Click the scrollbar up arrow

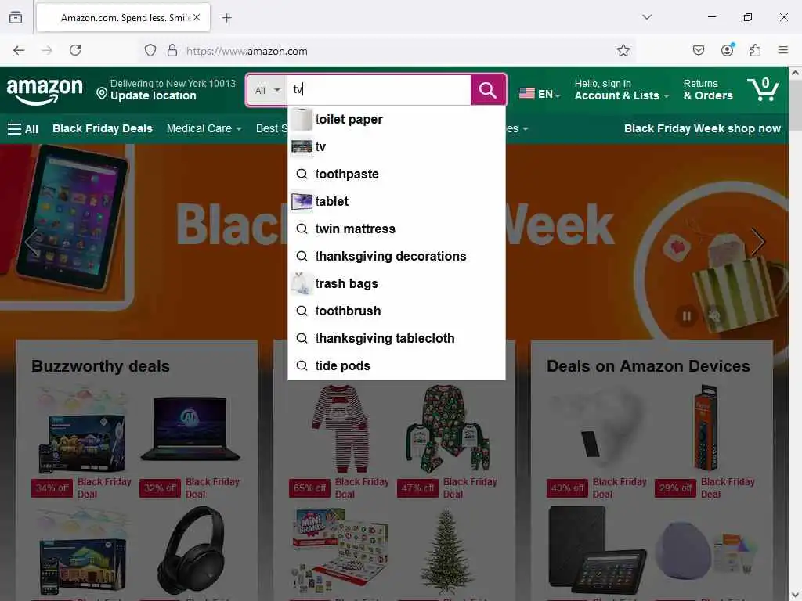click(795, 73)
